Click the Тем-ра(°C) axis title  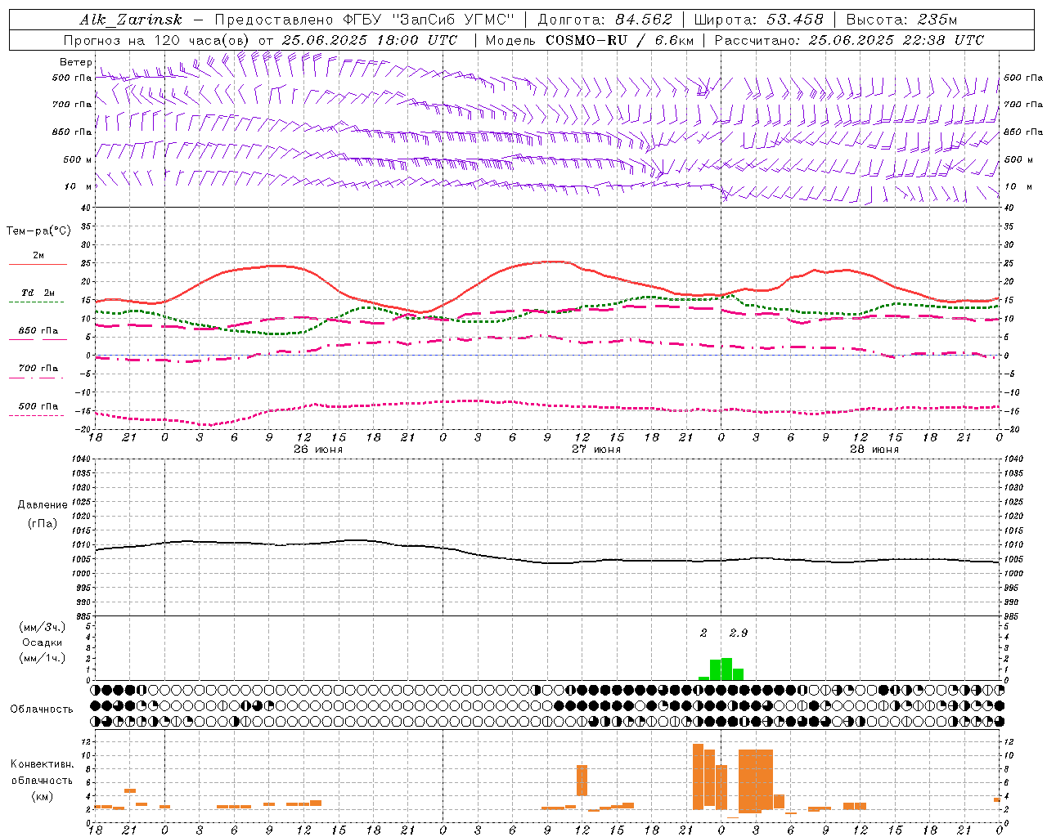[x=38, y=231]
